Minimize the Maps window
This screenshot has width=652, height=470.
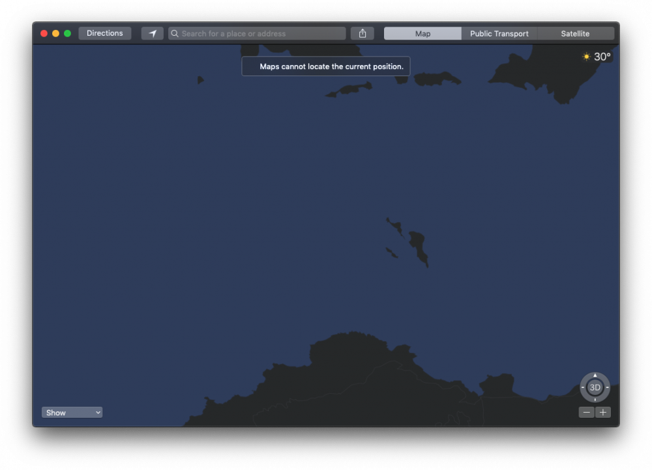click(x=55, y=34)
